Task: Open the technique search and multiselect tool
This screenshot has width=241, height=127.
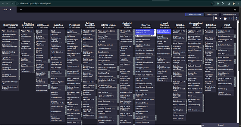Action: pyautogui.click(x=216, y=18)
